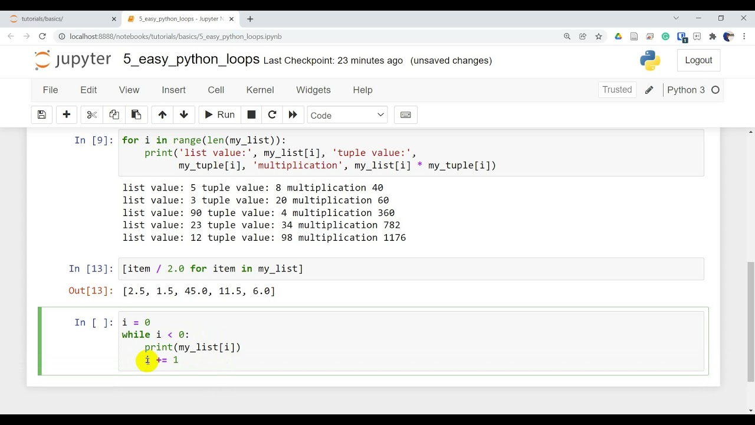Click the kernel idle circle indicator
This screenshot has width=755, height=425.
pyautogui.click(x=715, y=90)
